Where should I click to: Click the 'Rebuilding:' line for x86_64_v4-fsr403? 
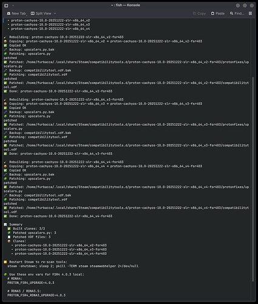(64, 162)
